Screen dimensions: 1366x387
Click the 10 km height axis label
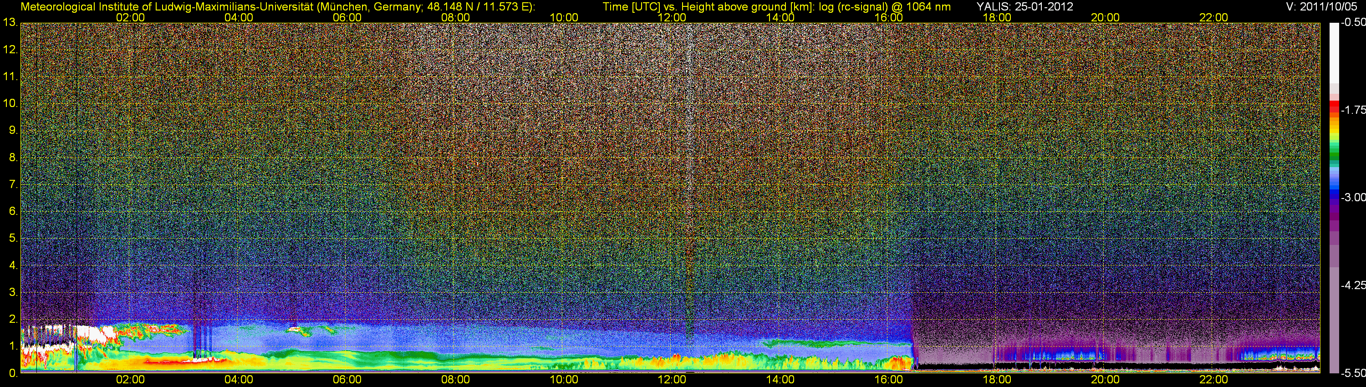pos(10,103)
